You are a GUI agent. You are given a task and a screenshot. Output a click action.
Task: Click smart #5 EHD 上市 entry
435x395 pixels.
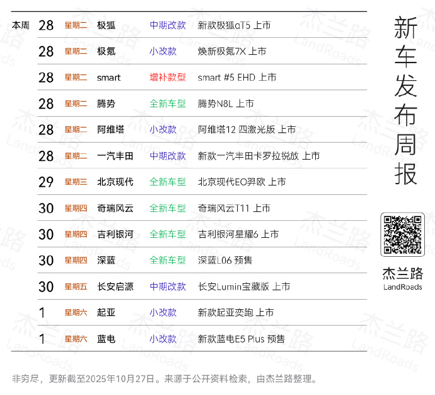237,78
